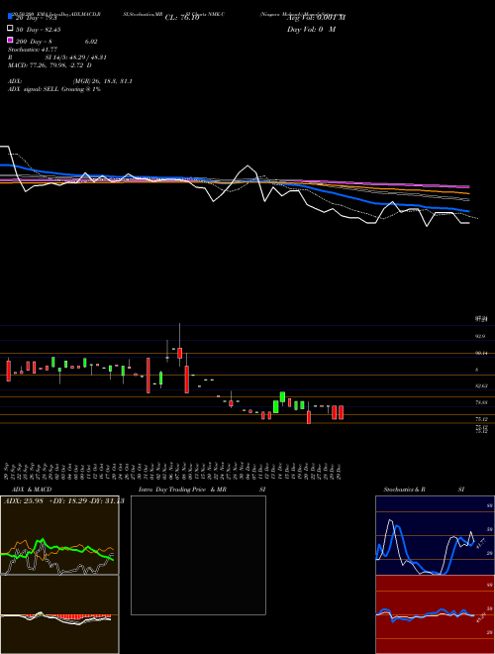This screenshot has height=654, width=495.
Task: Click the 'Intra Day Trading Price & MRSI' title
Action: click(202, 490)
